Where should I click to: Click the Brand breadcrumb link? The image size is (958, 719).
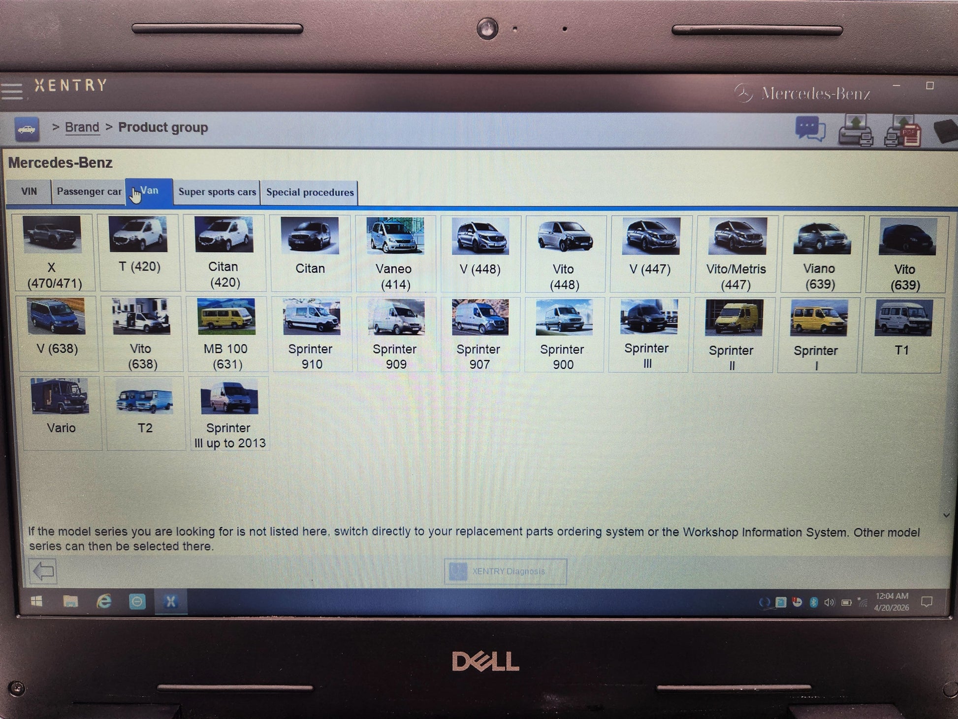coord(82,127)
